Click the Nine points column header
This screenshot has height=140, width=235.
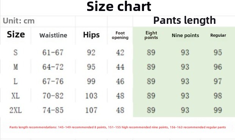click(x=185, y=35)
